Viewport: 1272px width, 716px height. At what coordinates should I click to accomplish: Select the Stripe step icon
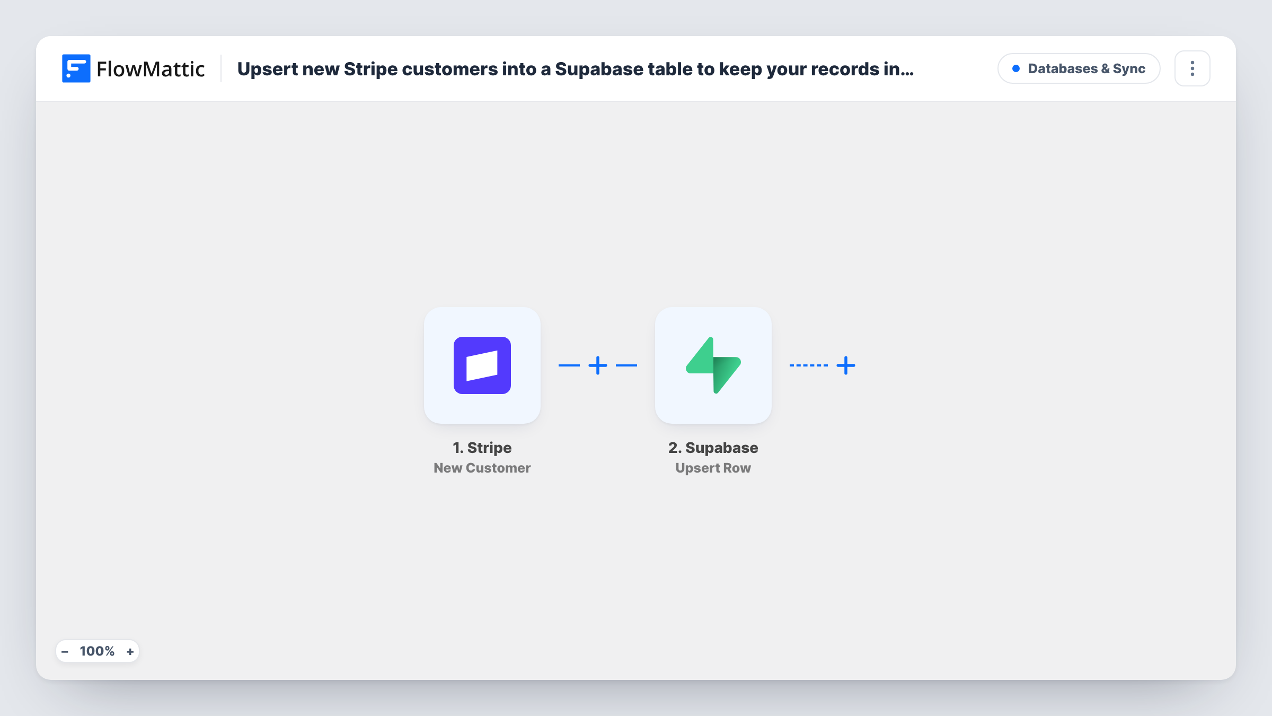(482, 365)
